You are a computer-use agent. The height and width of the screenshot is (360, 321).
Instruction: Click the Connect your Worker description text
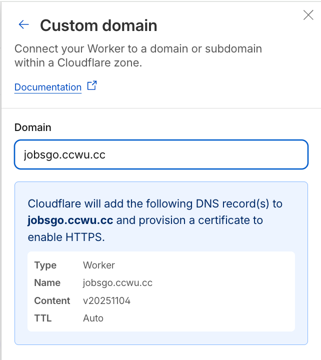[138, 55]
